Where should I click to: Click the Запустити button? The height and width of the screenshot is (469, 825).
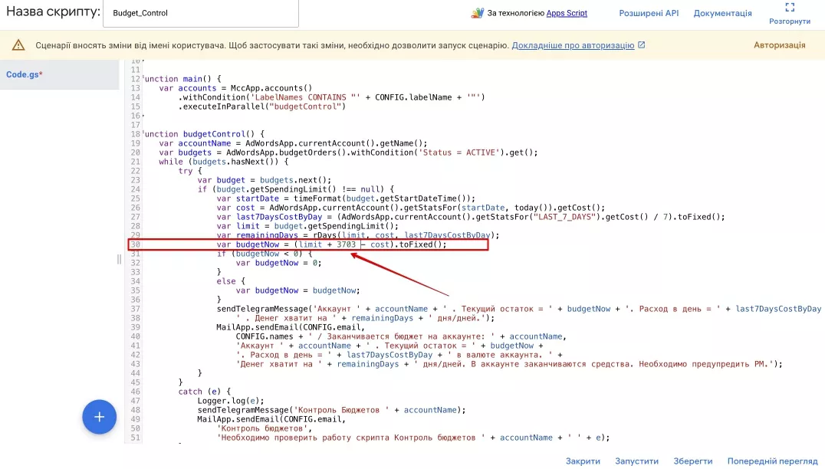pos(636,461)
